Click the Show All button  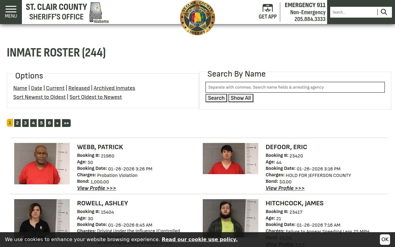pyautogui.click(x=241, y=98)
